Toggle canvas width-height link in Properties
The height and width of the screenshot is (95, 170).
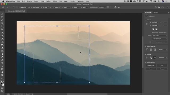pyautogui.click(x=147, y=24)
